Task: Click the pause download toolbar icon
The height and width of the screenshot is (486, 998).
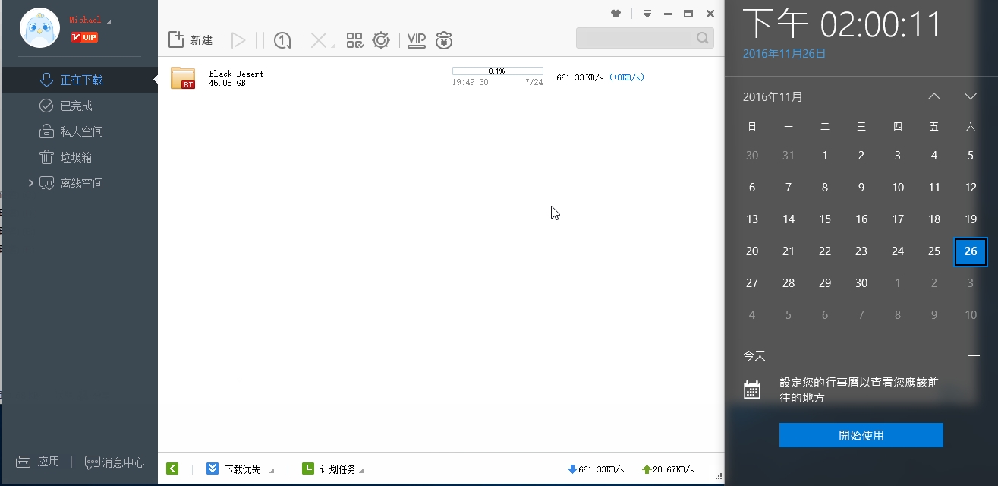Action: coord(260,40)
